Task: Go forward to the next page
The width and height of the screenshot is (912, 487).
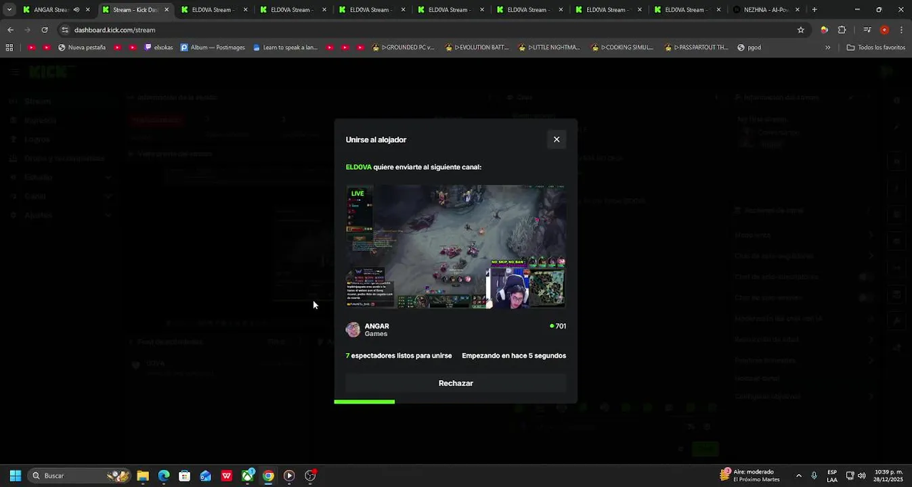Action: tap(27, 30)
